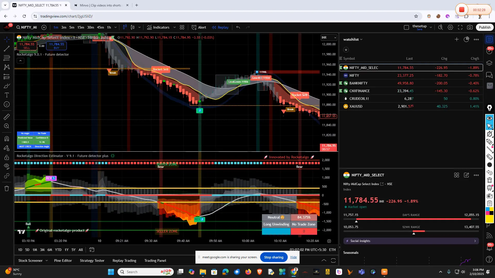
Task: Open the emoji stickers tool
Action: point(7,104)
